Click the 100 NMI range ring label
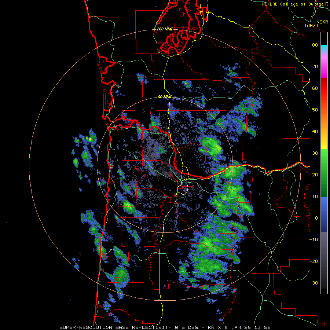 pyautogui.click(x=165, y=29)
